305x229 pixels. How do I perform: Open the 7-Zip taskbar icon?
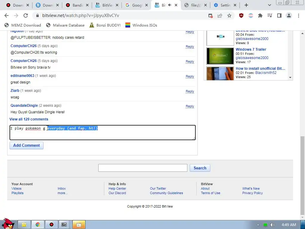[64, 225]
